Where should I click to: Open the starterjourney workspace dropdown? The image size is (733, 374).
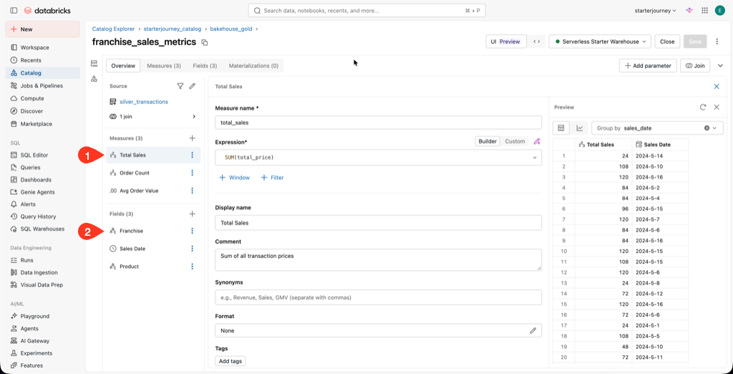point(656,10)
